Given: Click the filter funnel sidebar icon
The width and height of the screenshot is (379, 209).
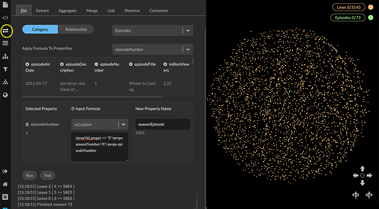Looking at the screenshot, I should coord(5,69).
